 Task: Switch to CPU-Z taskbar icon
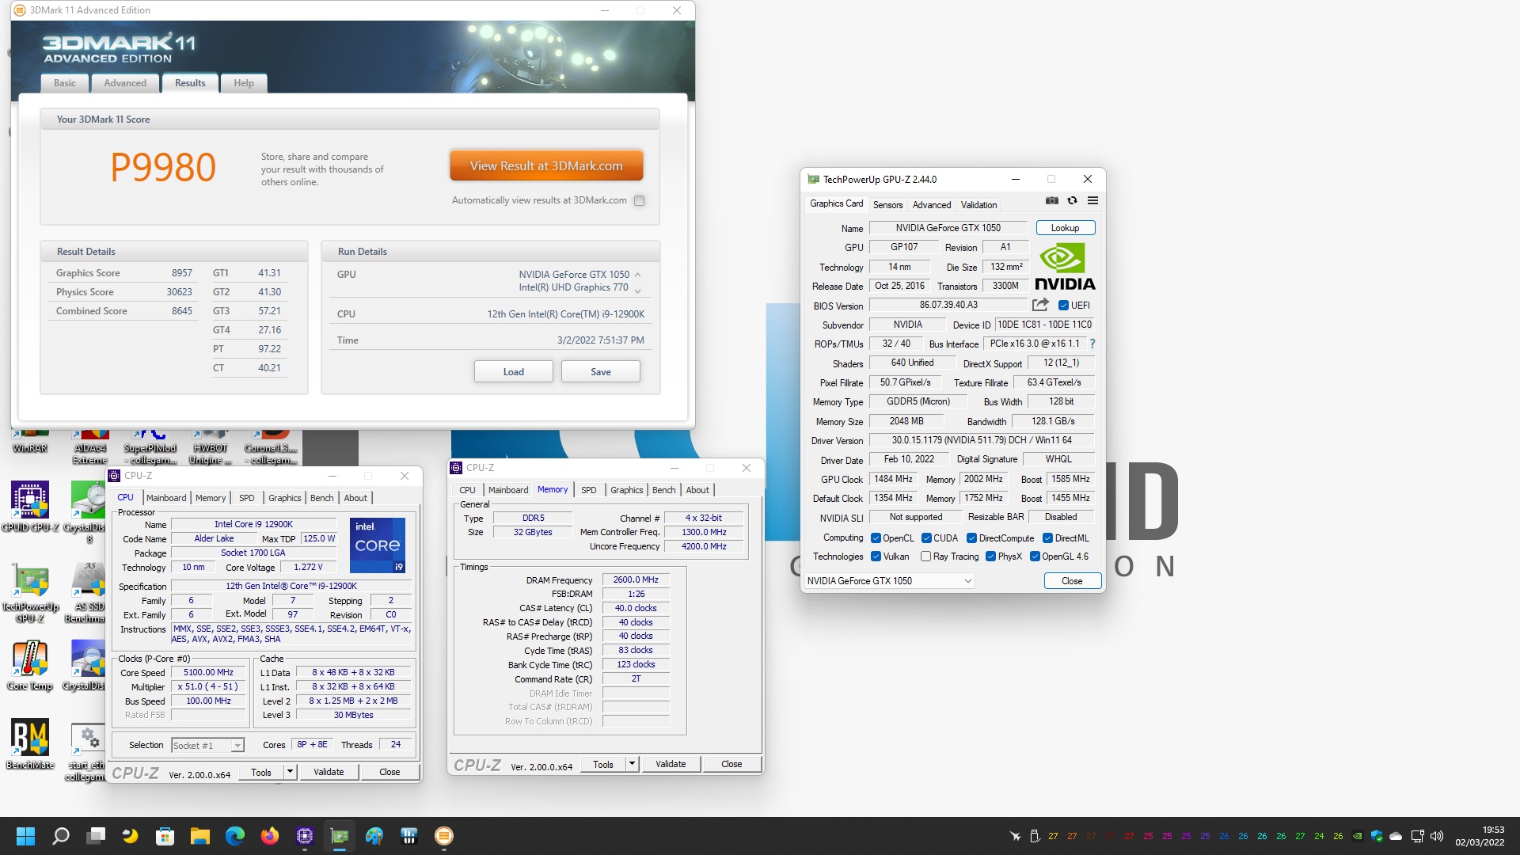pyautogui.click(x=305, y=836)
